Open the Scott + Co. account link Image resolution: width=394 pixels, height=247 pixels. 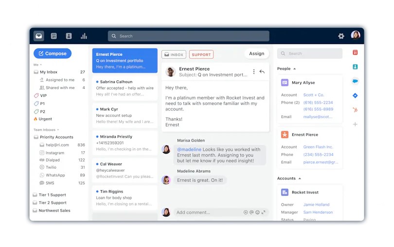[314, 95]
